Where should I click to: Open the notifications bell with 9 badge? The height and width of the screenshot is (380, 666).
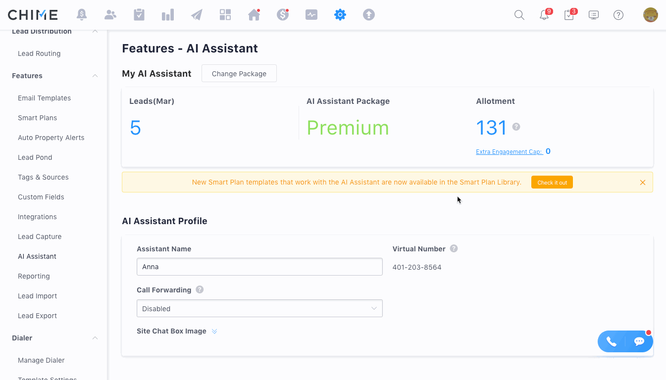coord(544,15)
